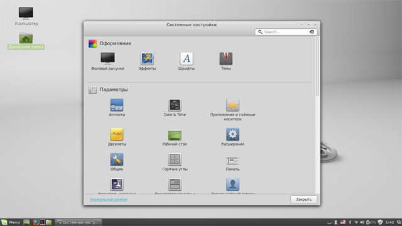Click the Закрыть button
The image size is (402, 226).
[x=303, y=200]
